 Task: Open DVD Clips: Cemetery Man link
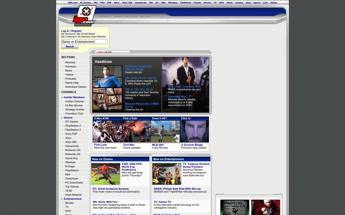(x=184, y=86)
